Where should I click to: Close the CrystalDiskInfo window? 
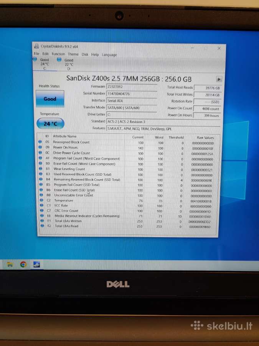[x=219, y=48]
